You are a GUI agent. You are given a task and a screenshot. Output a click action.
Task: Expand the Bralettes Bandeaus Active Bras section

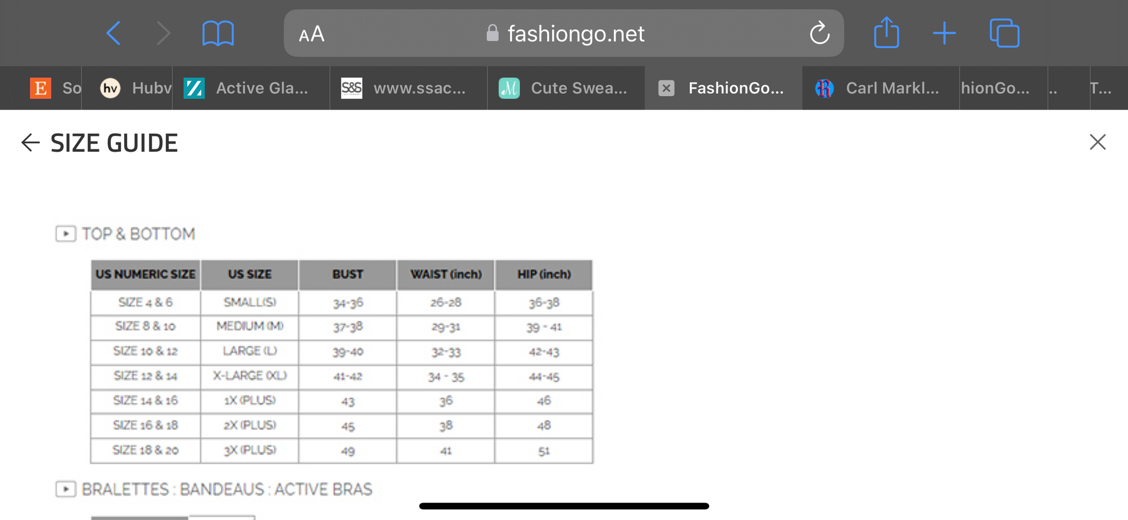(66, 489)
